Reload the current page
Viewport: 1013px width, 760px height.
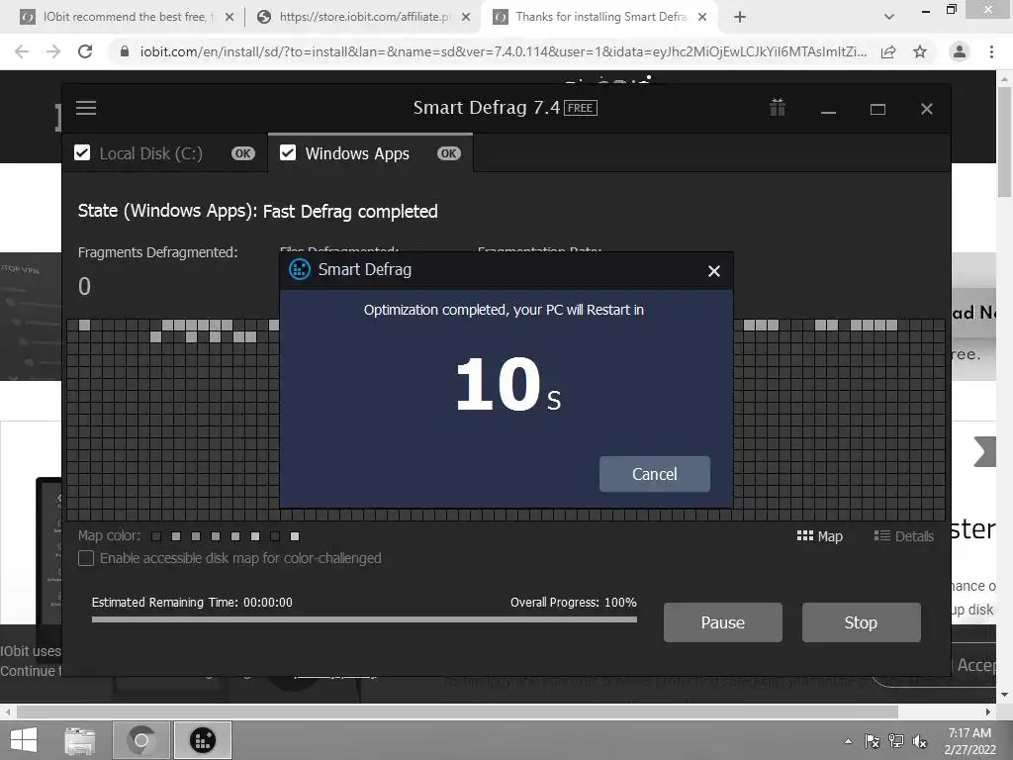click(x=85, y=51)
